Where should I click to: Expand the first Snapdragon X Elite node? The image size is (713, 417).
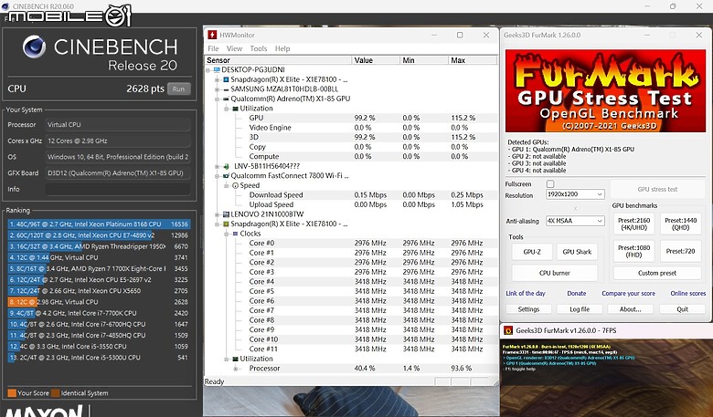(218, 79)
